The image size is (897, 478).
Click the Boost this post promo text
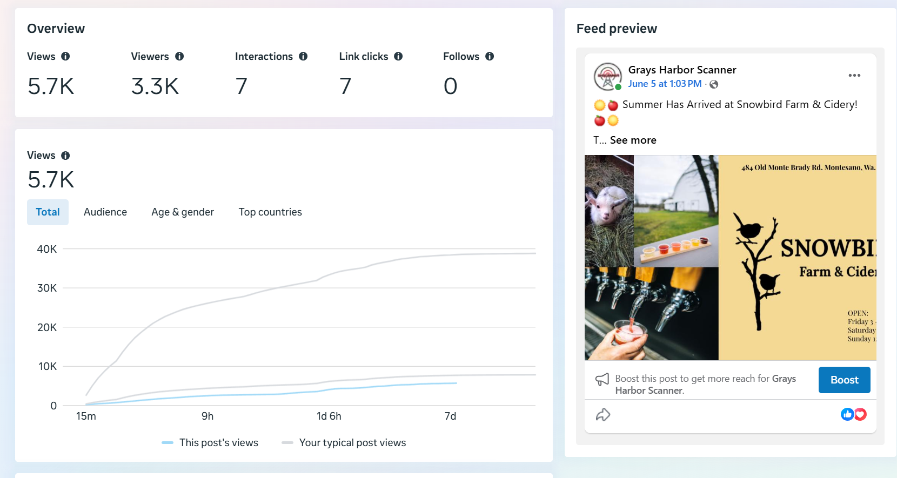pos(706,385)
